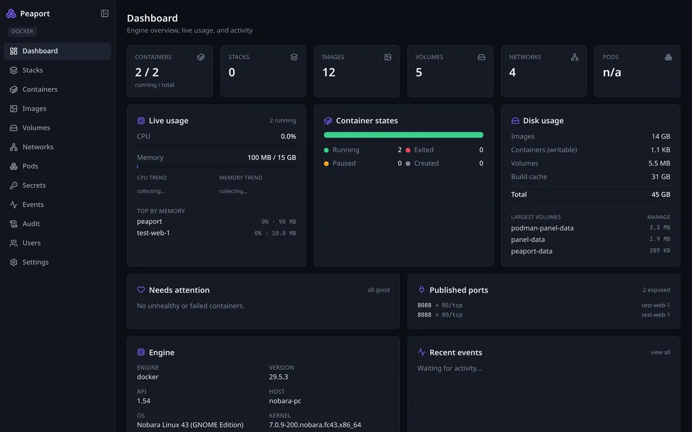Click the panel-data volume row
This screenshot has width=692, height=432.
[591, 240]
